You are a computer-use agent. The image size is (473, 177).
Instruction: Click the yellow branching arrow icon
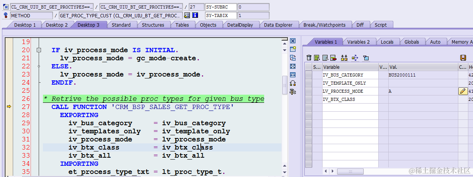[355, 58]
